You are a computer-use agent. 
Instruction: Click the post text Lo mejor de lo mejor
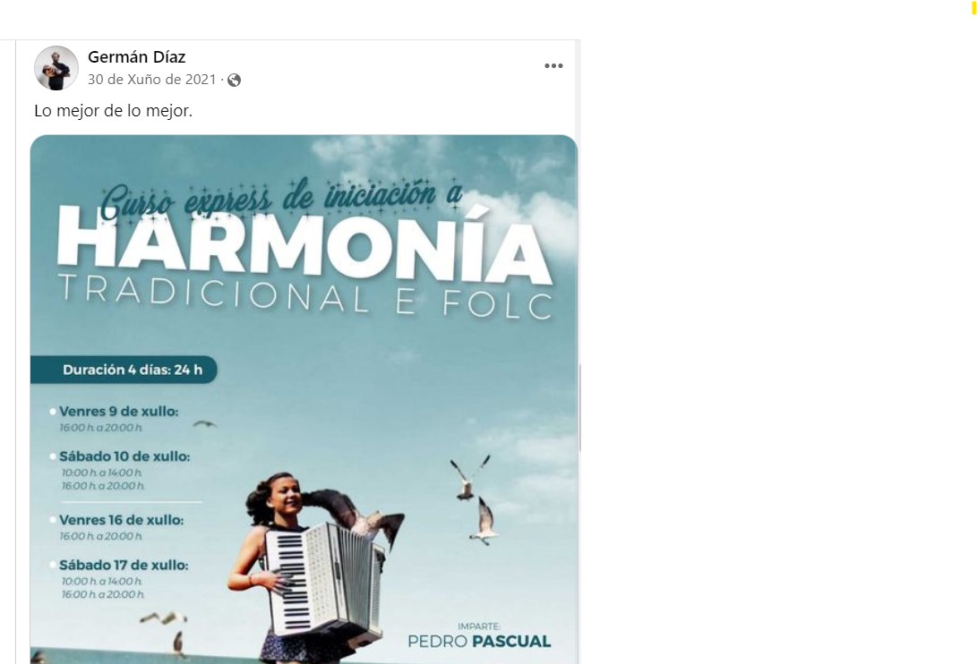[x=114, y=111]
